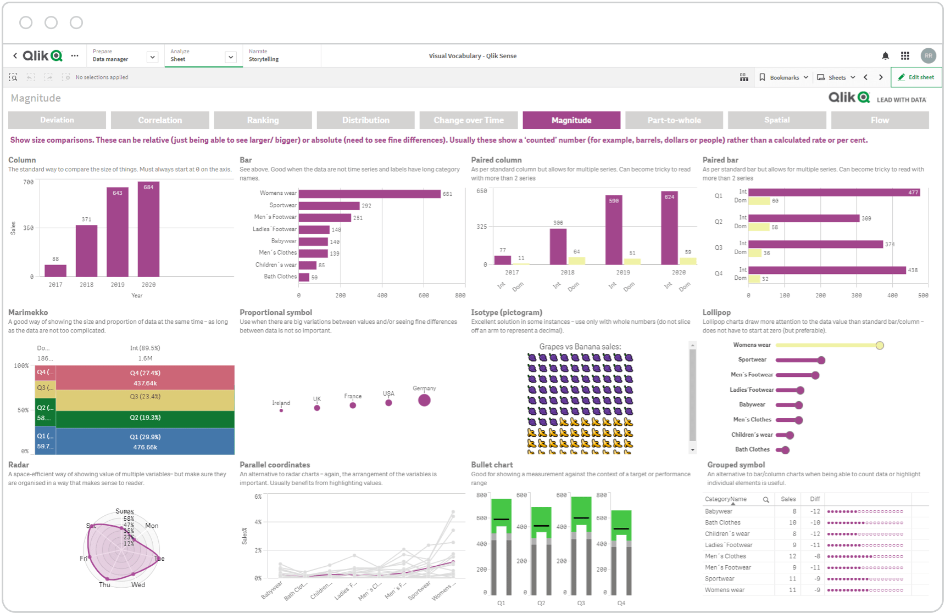This screenshot has width=945, height=614.
Task: Open the three-dot navigation menu
Action: pos(75,56)
